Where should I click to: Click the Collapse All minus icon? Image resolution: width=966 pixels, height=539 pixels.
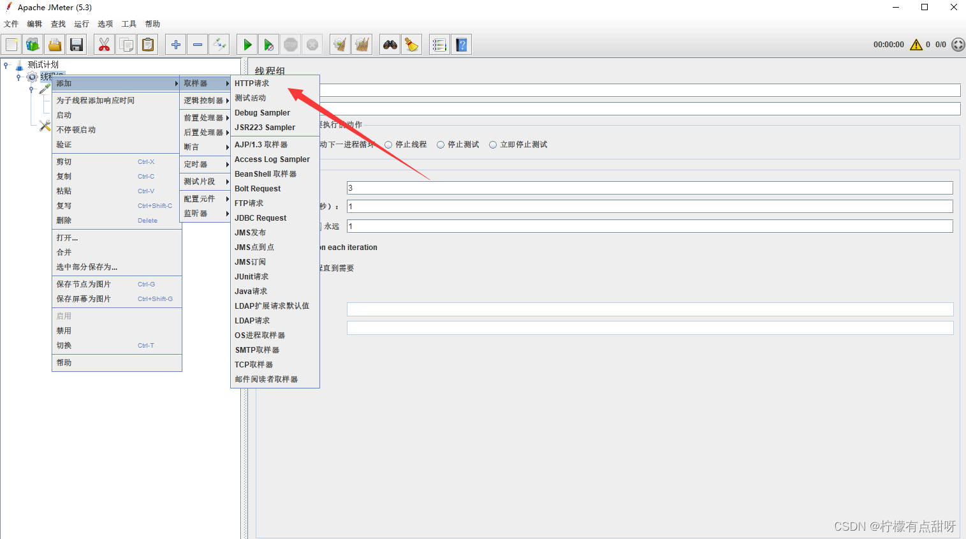tap(198, 45)
